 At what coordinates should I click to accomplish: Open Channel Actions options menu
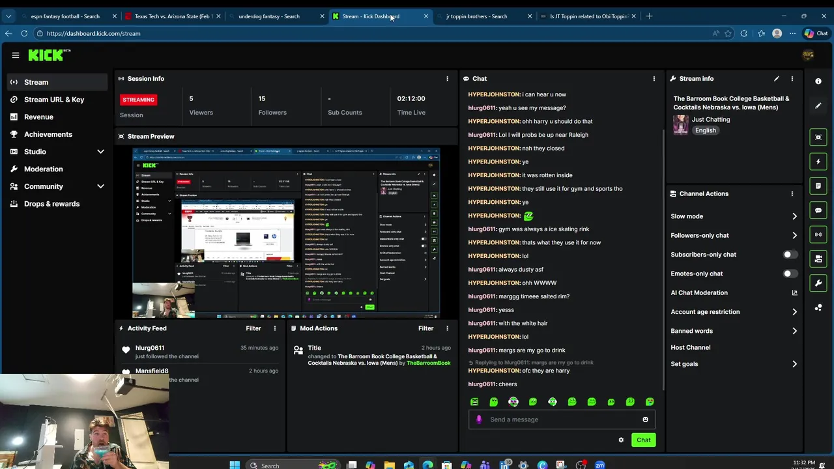[x=792, y=193]
